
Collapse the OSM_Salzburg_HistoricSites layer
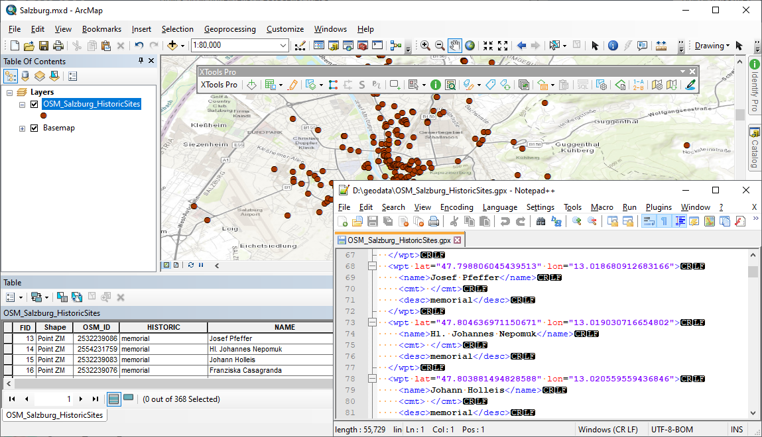(22, 105)
